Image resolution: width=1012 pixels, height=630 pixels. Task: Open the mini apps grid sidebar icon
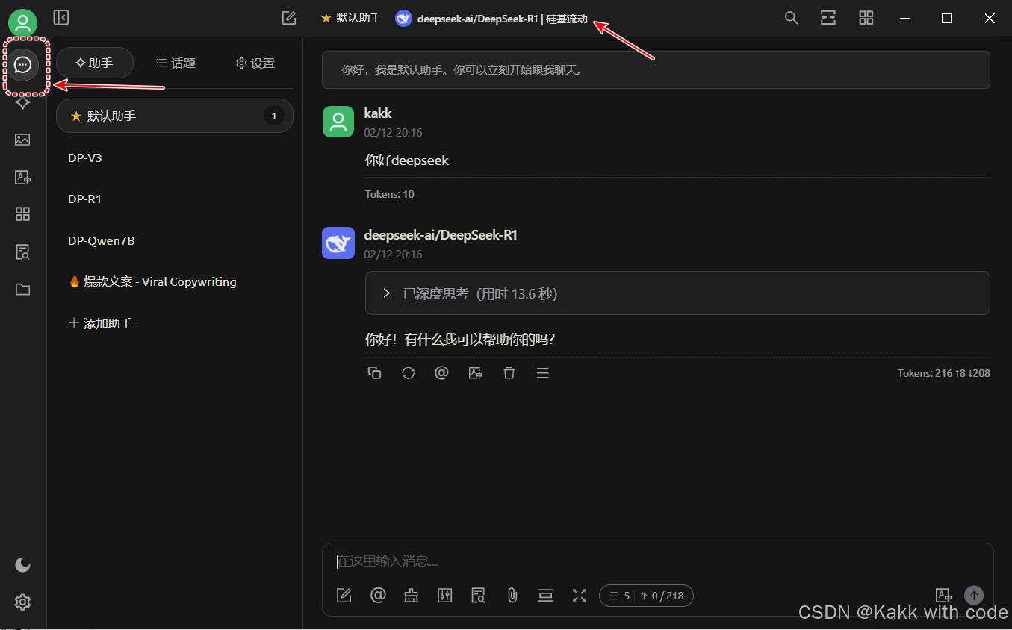tap(23, 214)
